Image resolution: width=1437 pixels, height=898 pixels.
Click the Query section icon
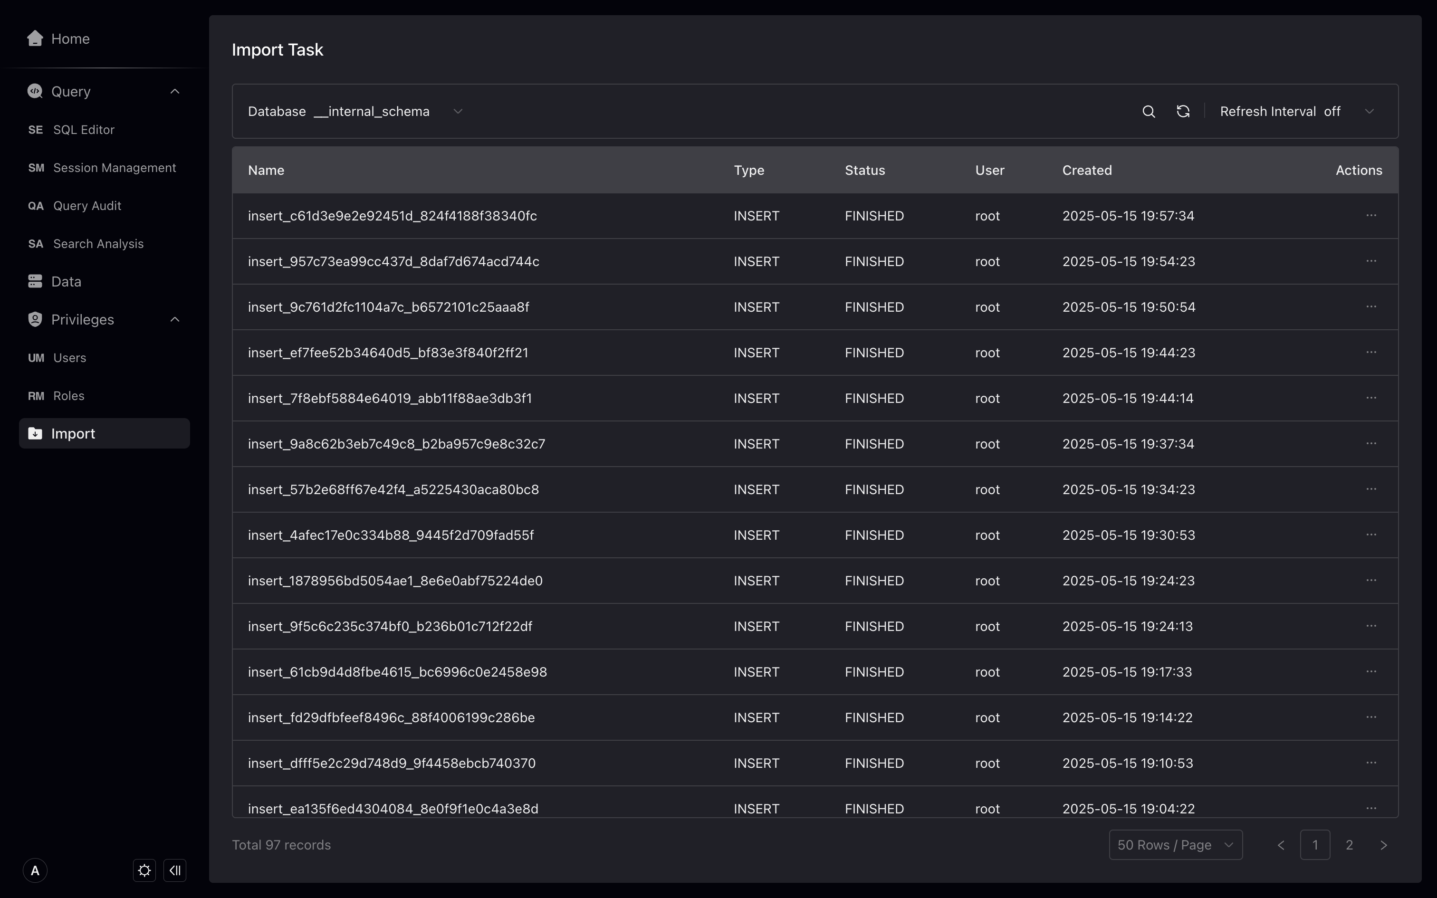(35, 91)
